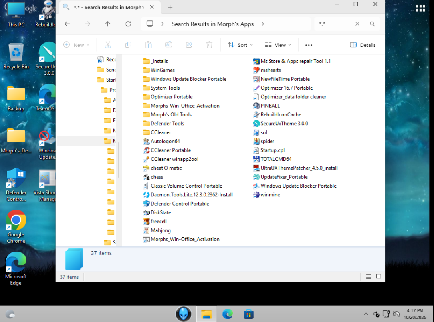Go up one folder level
Screen dimensions: 434x322
click(108, 24)
